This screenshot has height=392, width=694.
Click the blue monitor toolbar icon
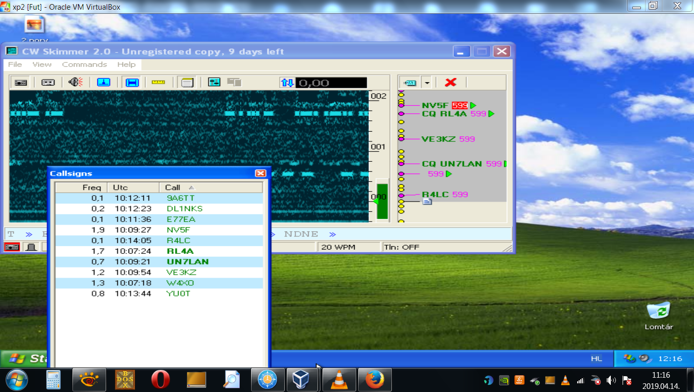104,82
